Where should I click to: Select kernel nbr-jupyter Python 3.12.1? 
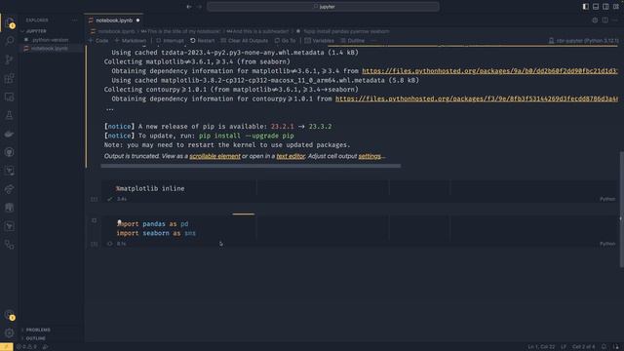click(583, 41)
